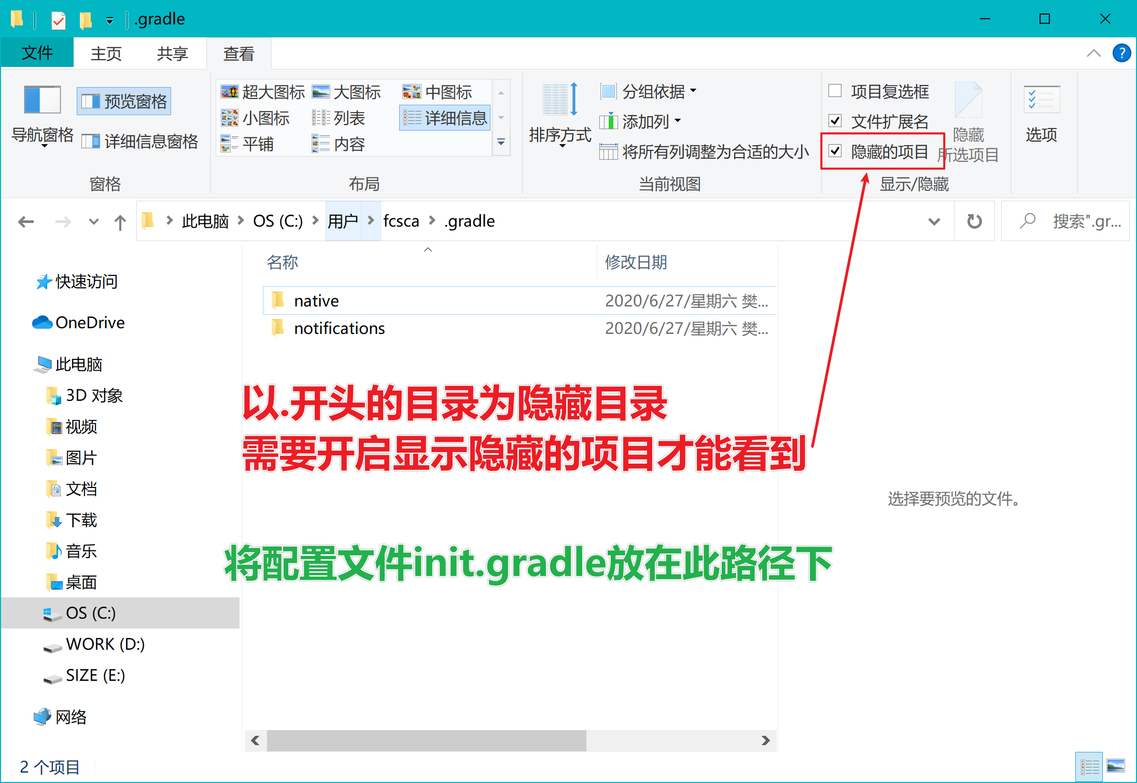1137x783 pixels.
Task: Select Extra large icons (超大图标) layout
Action: pyautogui.click(x=262, y=92)
